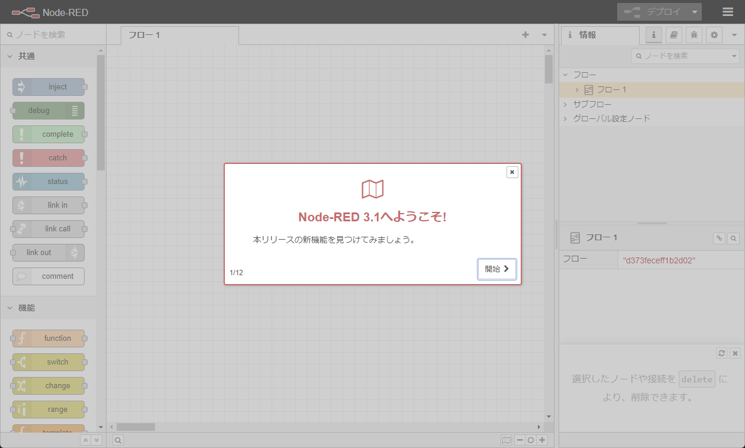Click the horizontal canvas scrollbar thumb
Screen dimensions: 745x448
pos(136,427)
